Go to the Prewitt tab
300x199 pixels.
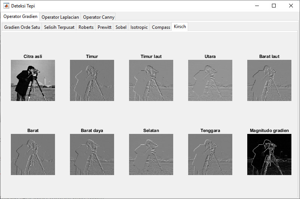pyautogui.click(x=105, y=27)
